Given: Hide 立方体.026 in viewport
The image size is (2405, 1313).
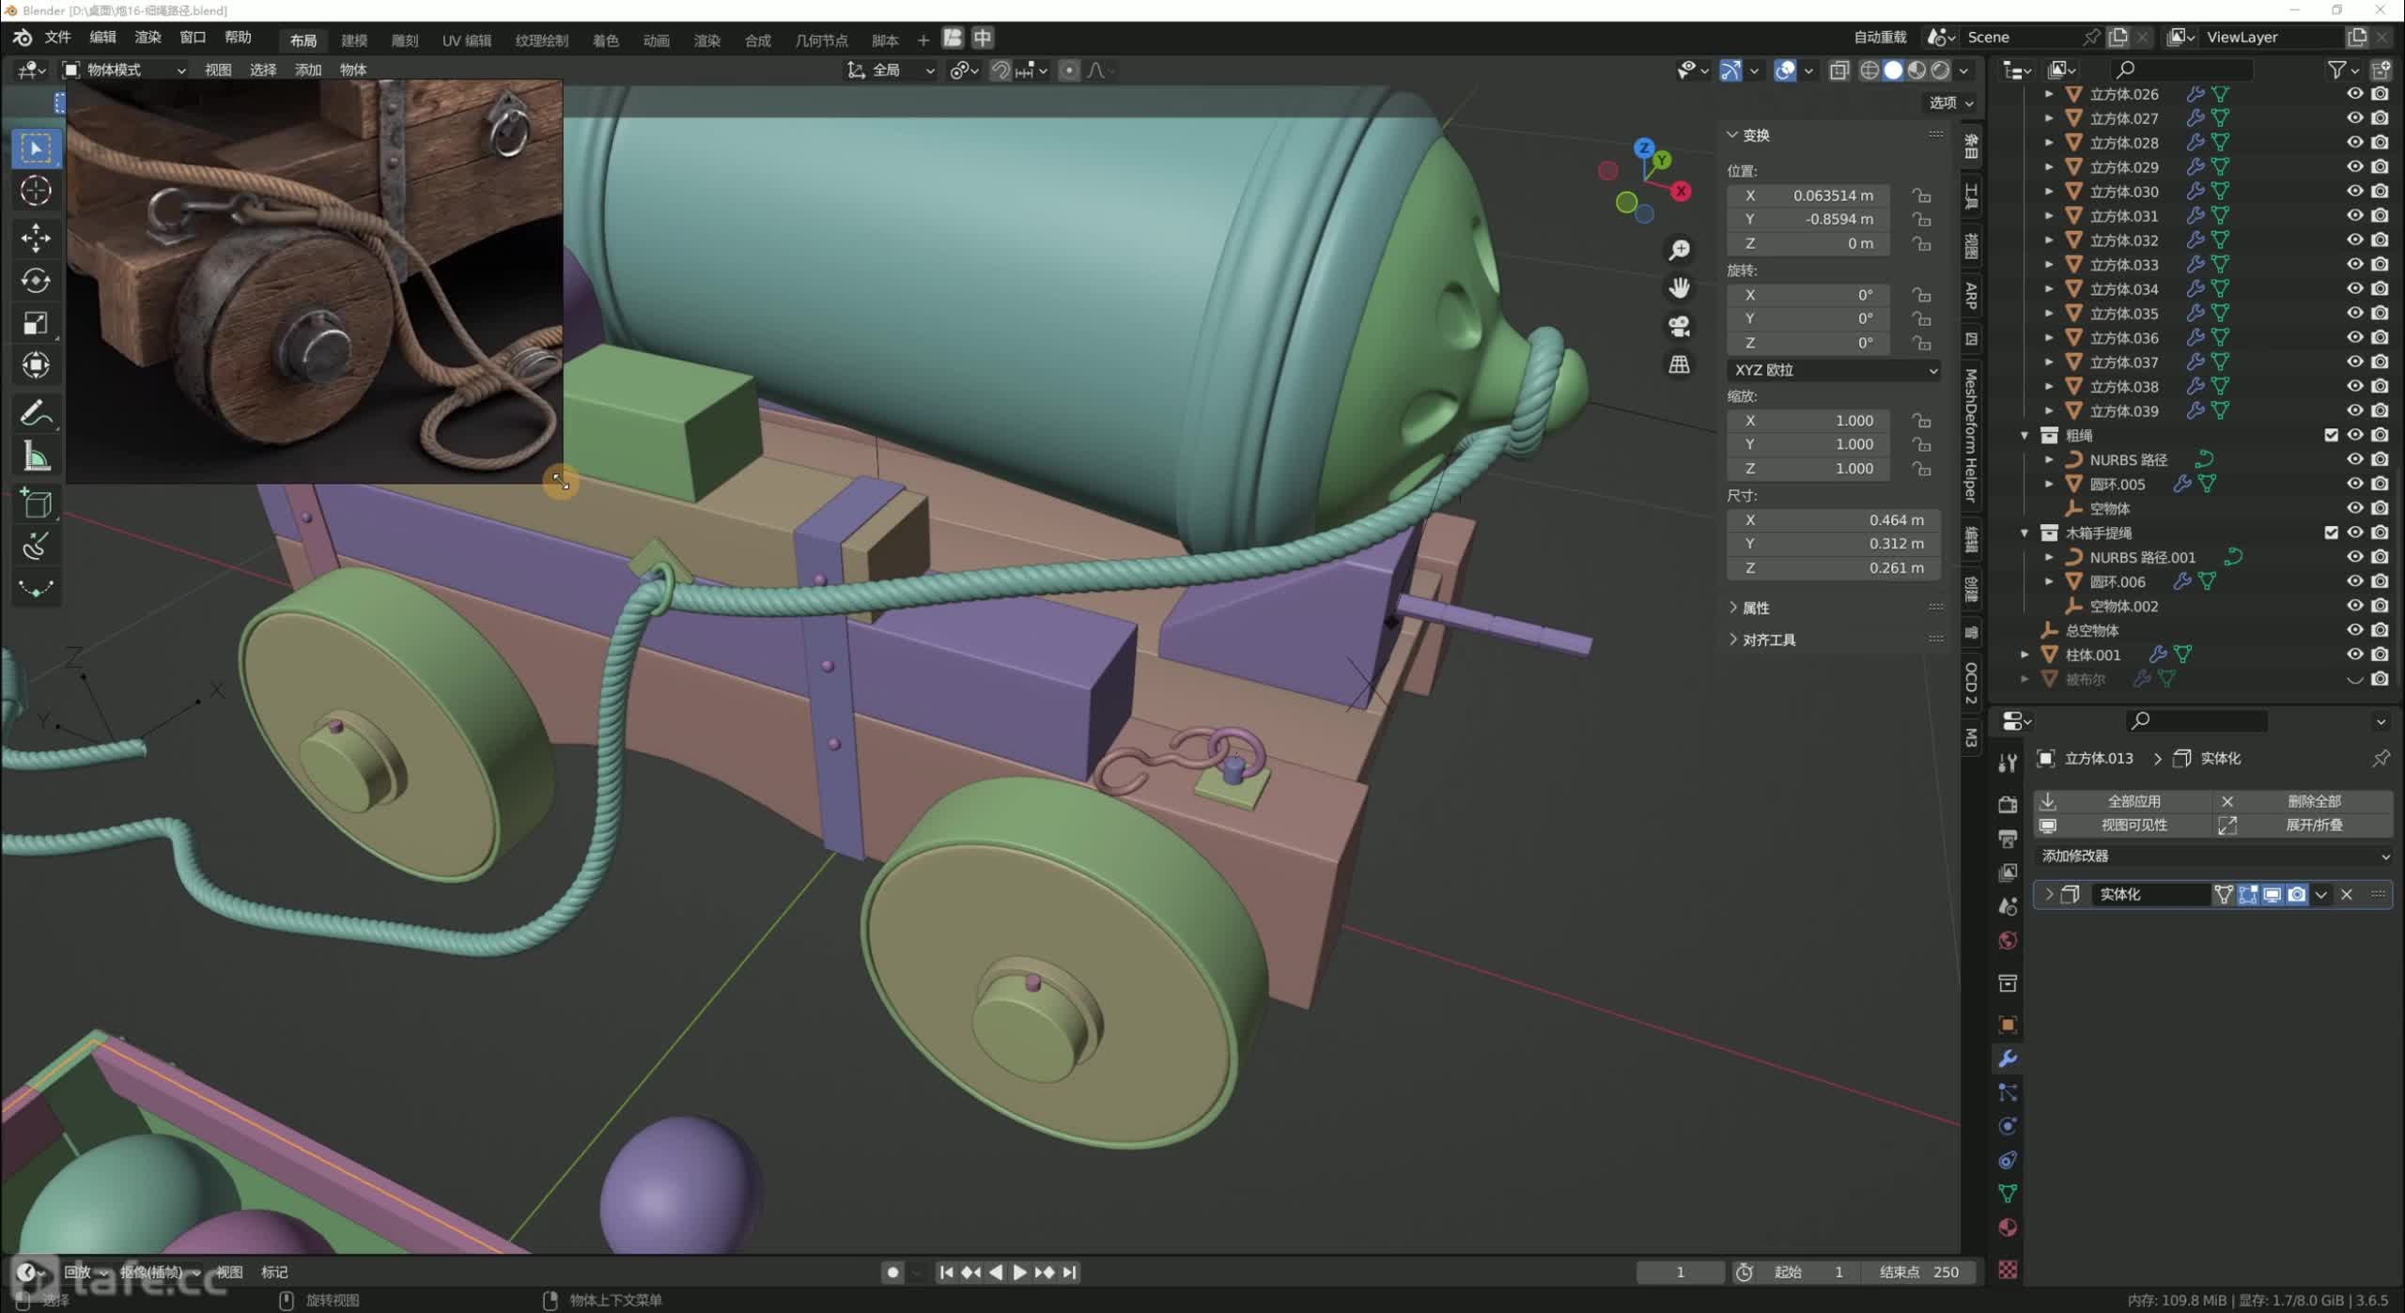Looking at the screenshot, I should pyautogui.click(x=2354, y=94).
